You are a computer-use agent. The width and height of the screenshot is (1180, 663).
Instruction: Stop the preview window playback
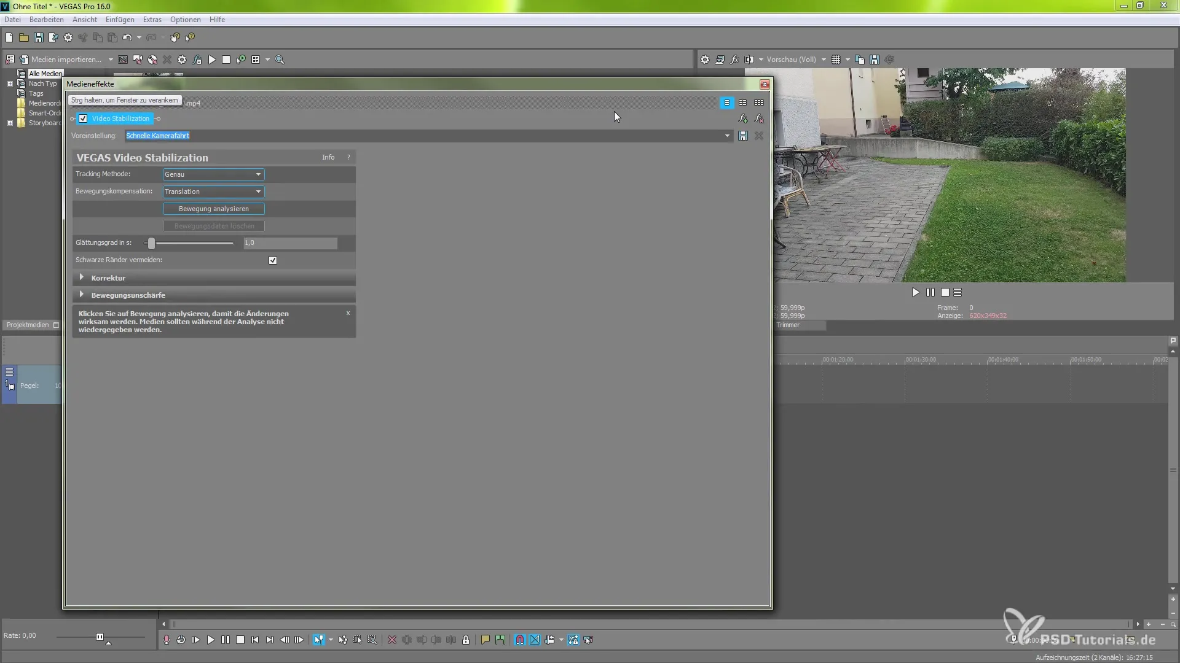pyautogui.click(x=945, y=293)
